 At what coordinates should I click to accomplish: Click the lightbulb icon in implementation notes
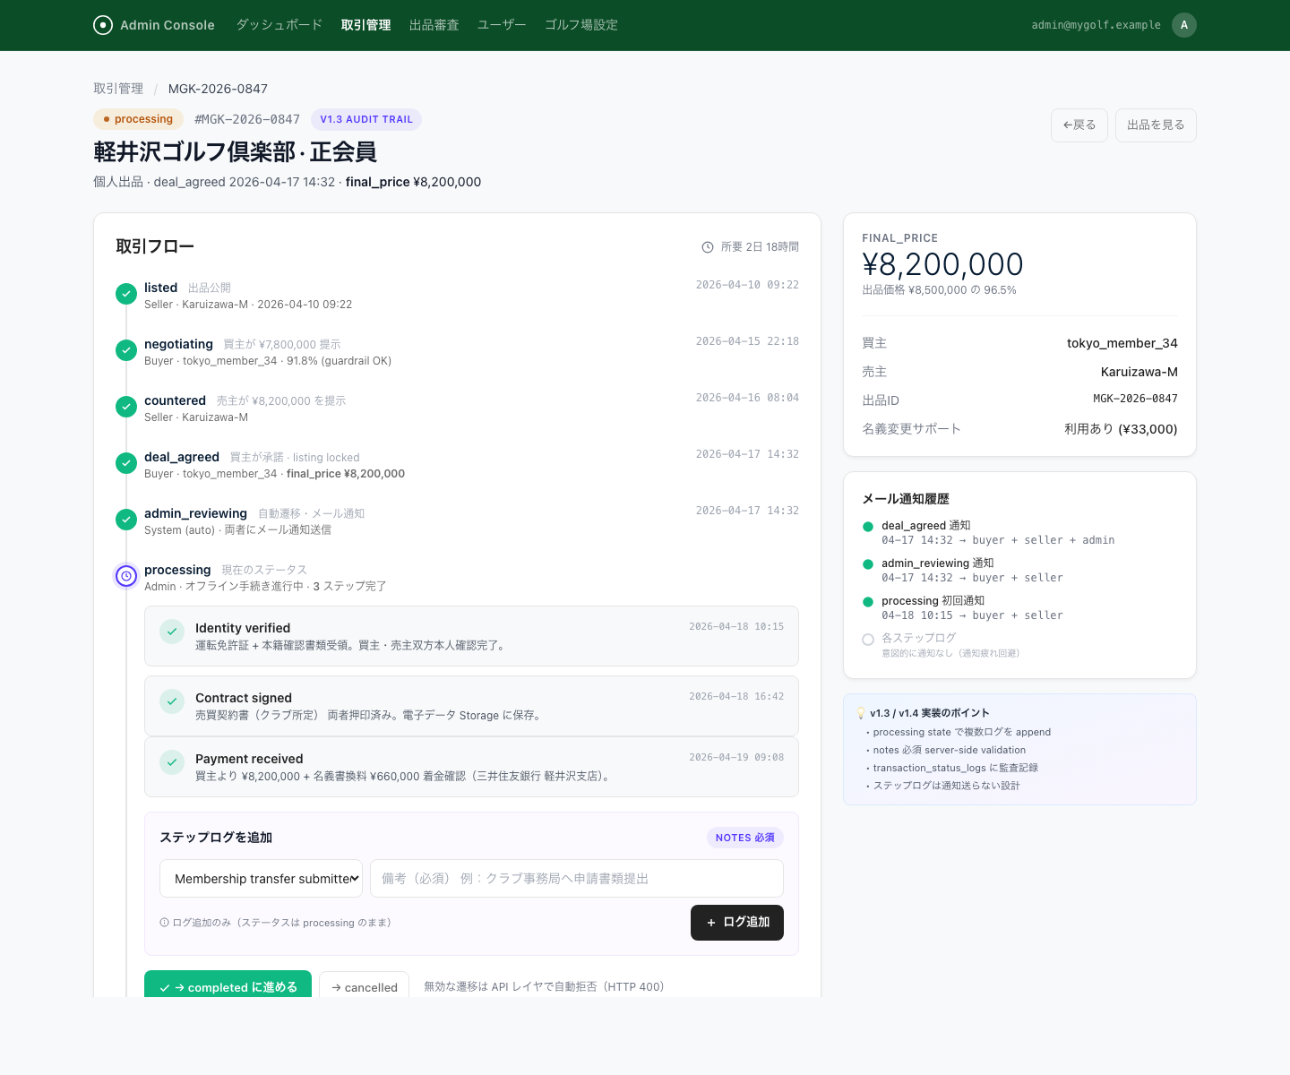tap(861, 713)
